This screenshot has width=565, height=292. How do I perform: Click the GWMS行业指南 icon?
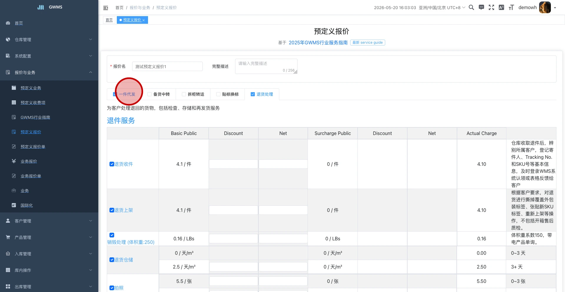coord(14,117)
